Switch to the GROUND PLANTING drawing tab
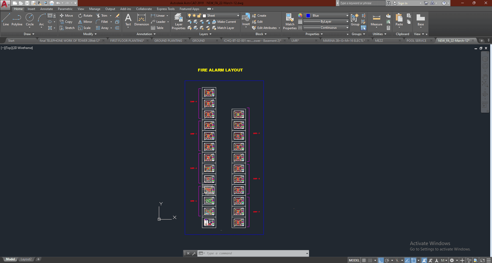Image resolution: width=492 pixels, height=263 pixels. coord(168,41)
